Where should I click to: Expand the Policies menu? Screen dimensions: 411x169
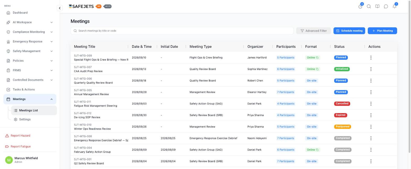click(x=30, y=61)
